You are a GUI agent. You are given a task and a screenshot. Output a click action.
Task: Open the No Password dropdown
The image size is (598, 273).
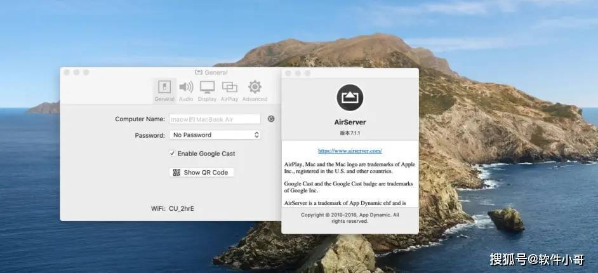point(215,135)
